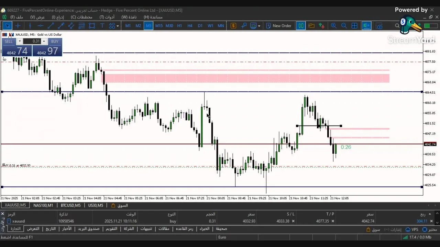Open the عرض (V) menu
This screenshot has height=247, width=440.
tap(37, 17)
